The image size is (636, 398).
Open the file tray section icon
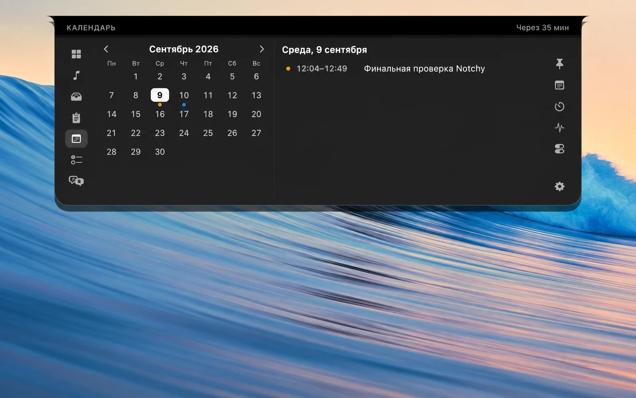pyautogui.click(x=76, y=96)
